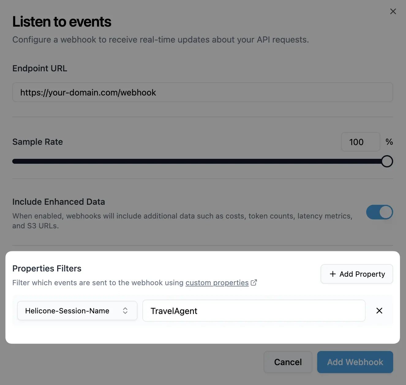Select the https://your-domain.com/webhook placeholder text
Screen dimensions: 406x385
[x=88, y=92]
